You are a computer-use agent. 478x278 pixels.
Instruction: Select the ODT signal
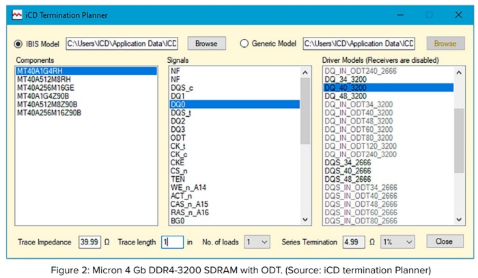point(235,138)
